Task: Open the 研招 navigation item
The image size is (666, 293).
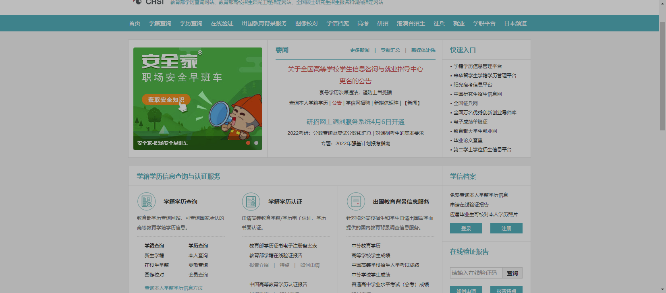Action: pos(383,23)
